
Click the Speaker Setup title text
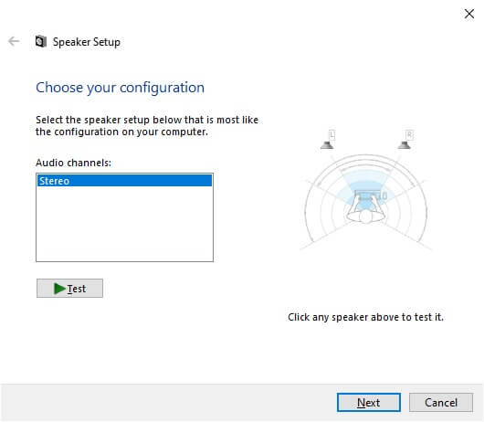pyautogui.click(x=87, y=42)
